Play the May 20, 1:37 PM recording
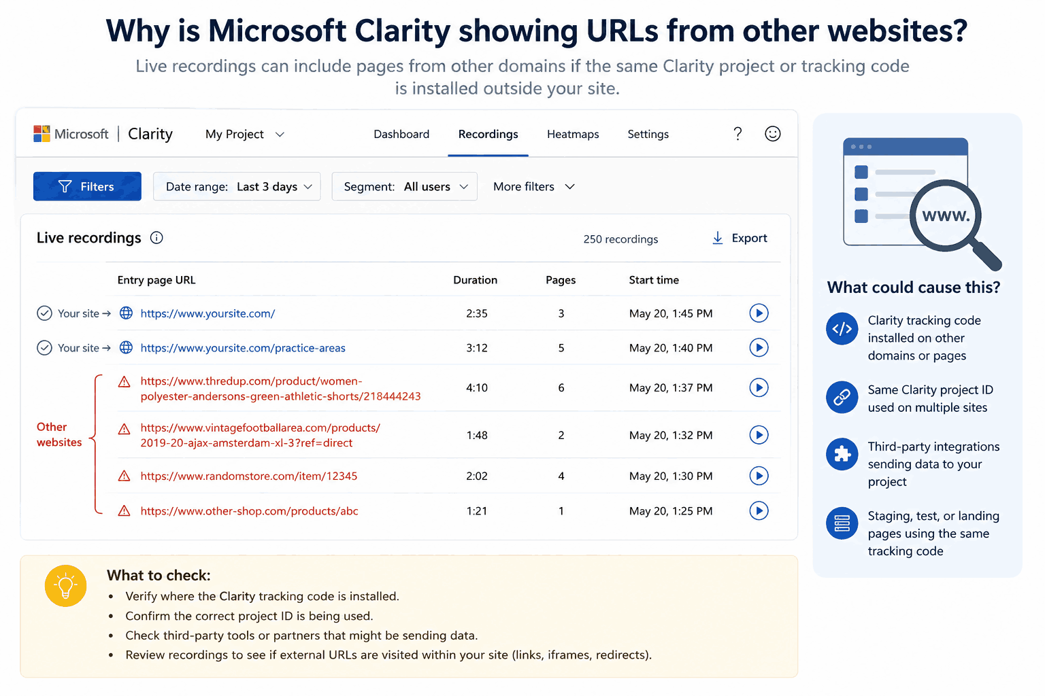This screenshot has width=1045, height=696. coord(759,388)
